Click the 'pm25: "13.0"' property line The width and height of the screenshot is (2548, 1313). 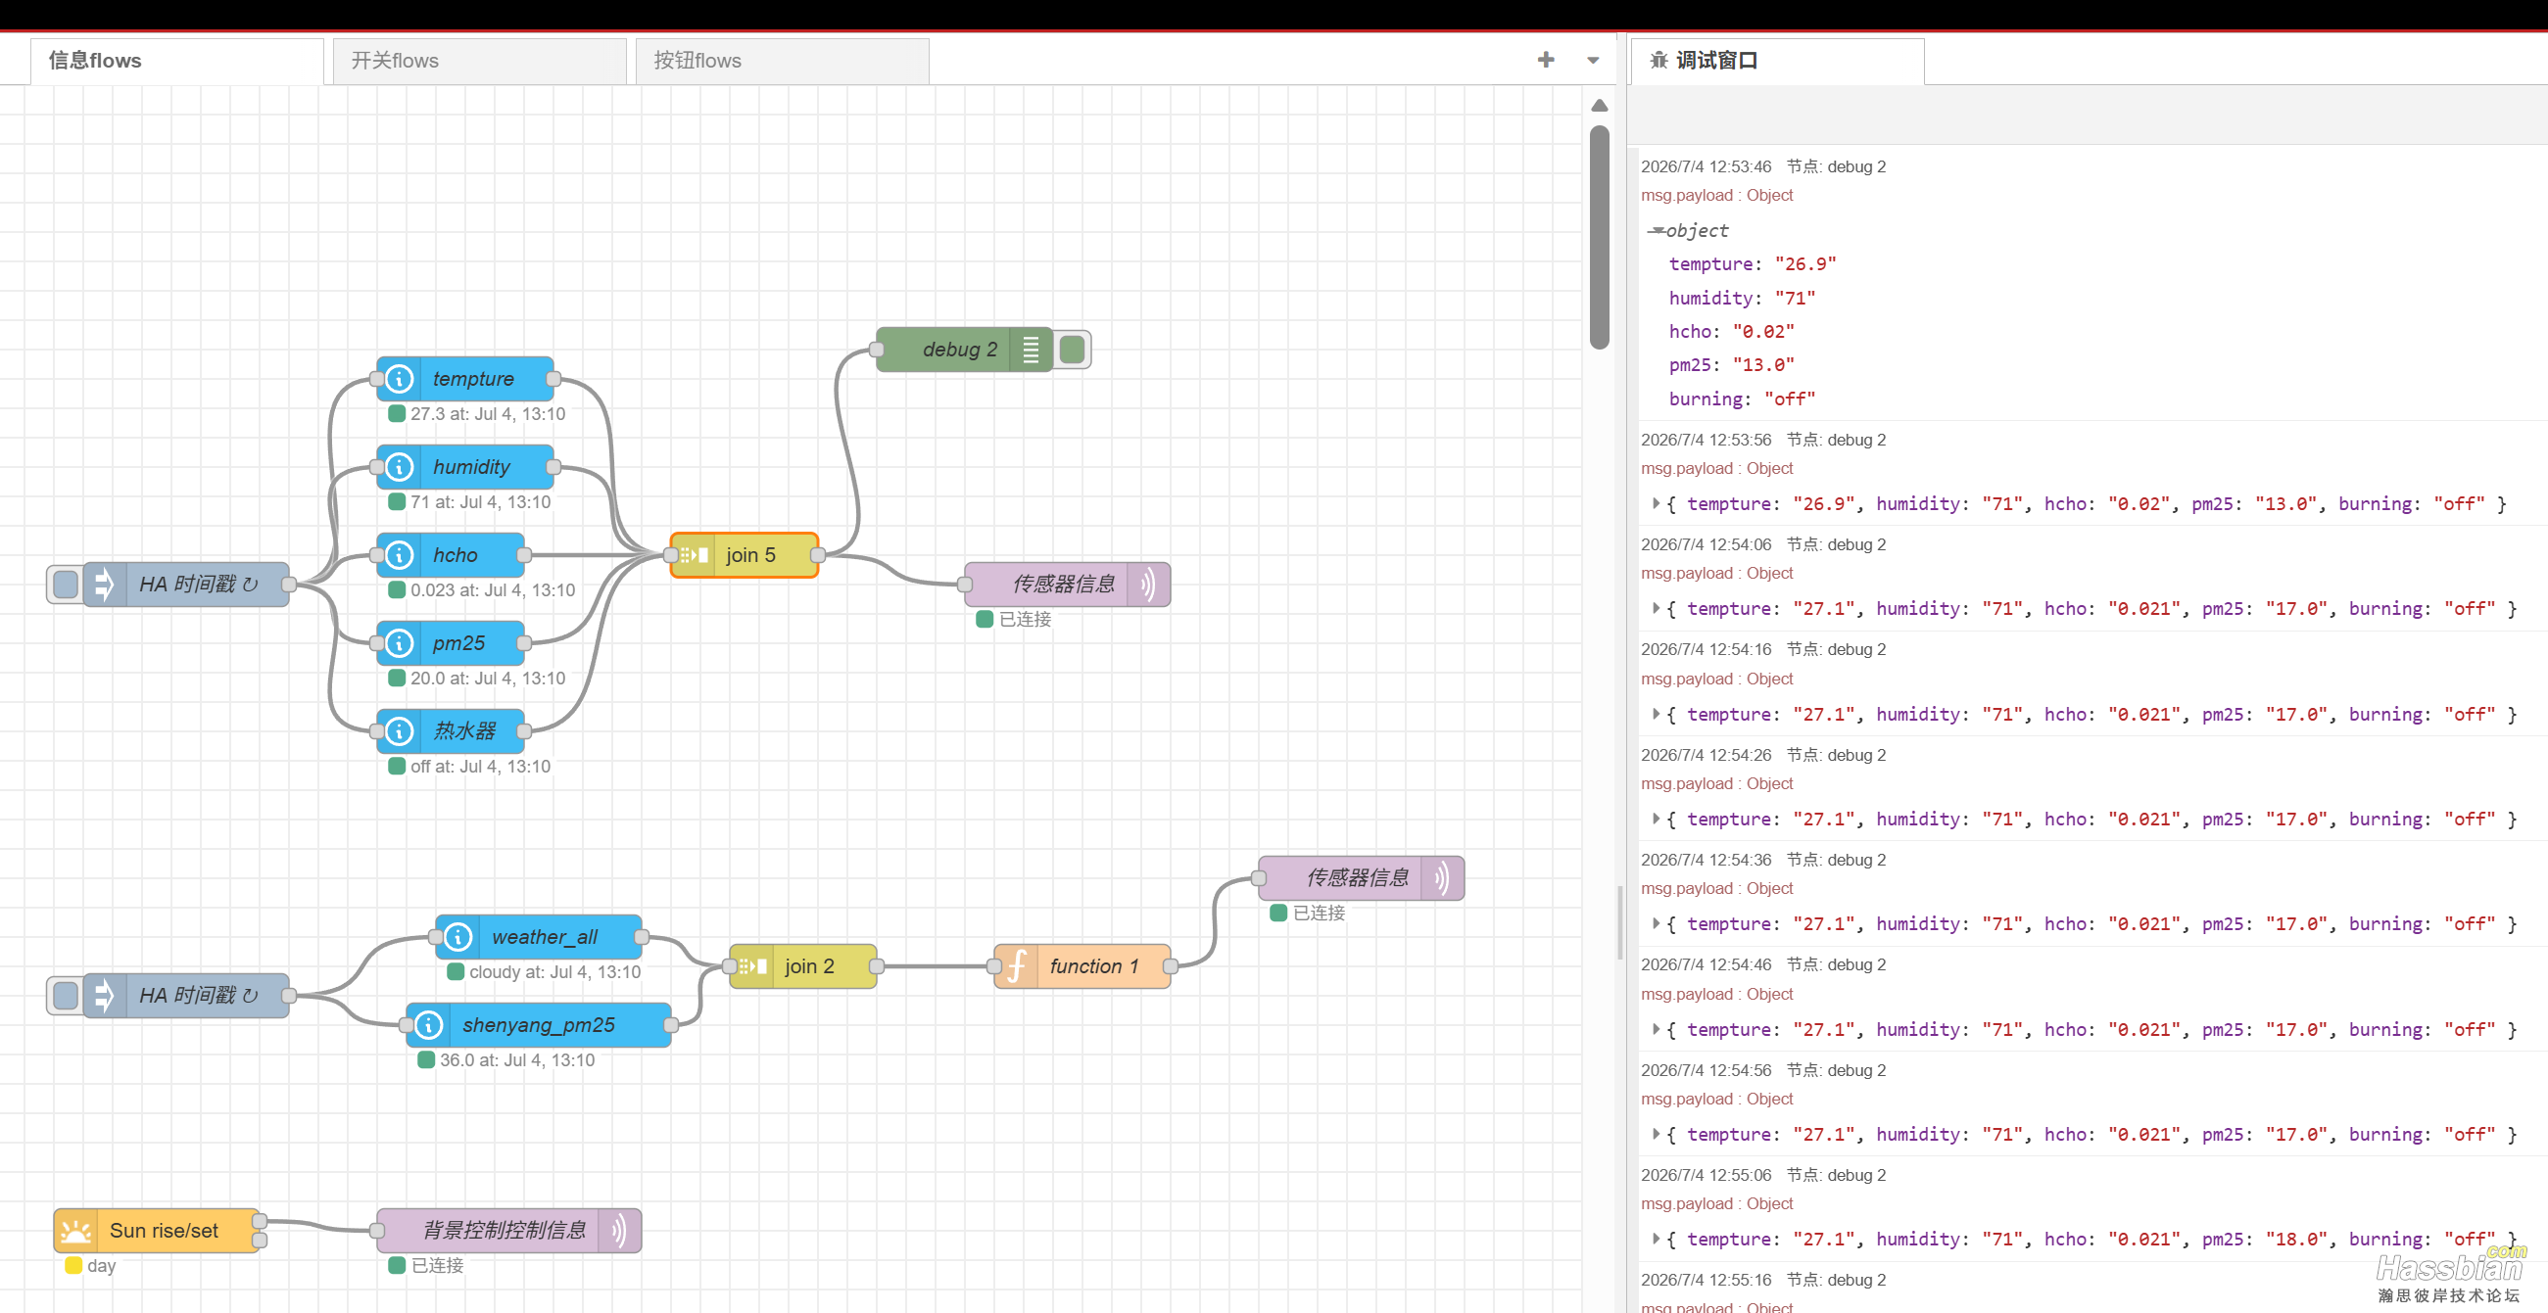coord(1731,365)
